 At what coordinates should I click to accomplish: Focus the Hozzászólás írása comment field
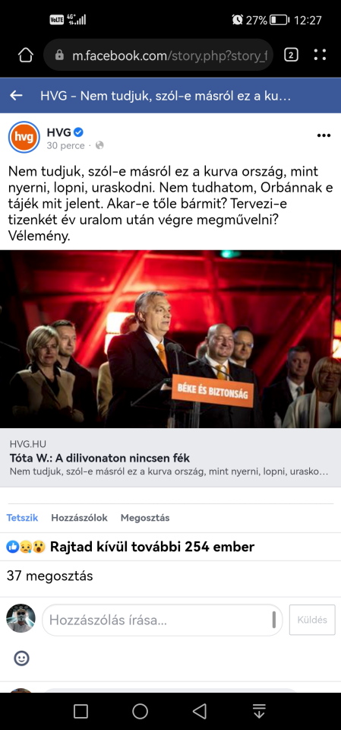click(163, 620)
